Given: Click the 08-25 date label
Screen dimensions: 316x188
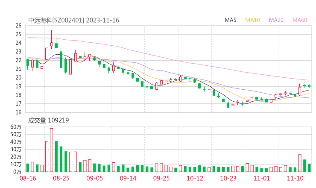Looking at the screenshot, I should [x=61, y=178].
